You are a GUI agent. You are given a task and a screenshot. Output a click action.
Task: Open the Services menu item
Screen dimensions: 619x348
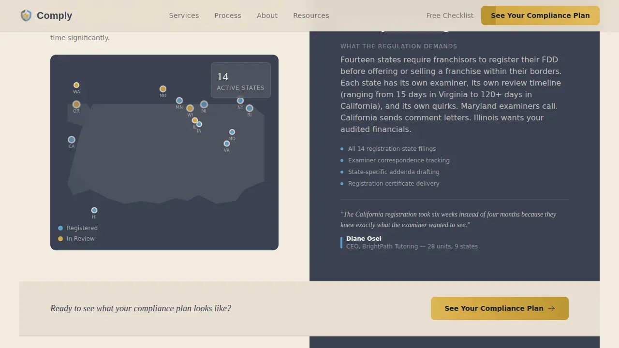point(184,15)
